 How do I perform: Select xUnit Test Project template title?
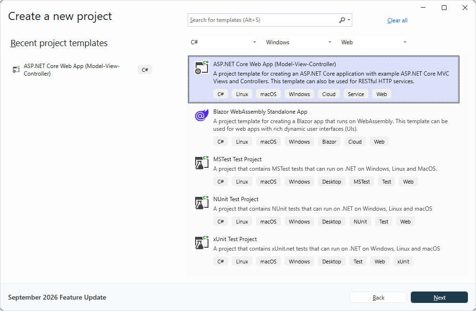[235, 239]
